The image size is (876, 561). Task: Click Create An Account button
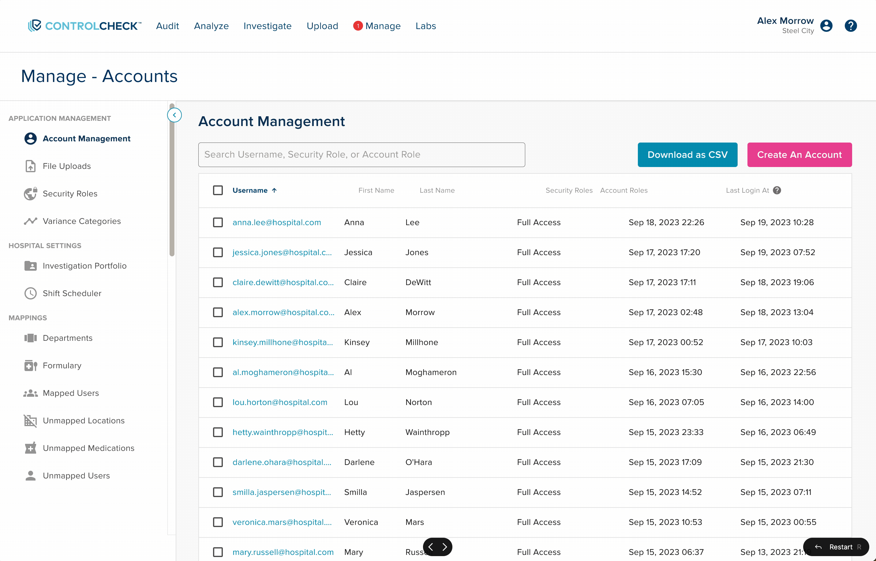(x=799, y=155)
